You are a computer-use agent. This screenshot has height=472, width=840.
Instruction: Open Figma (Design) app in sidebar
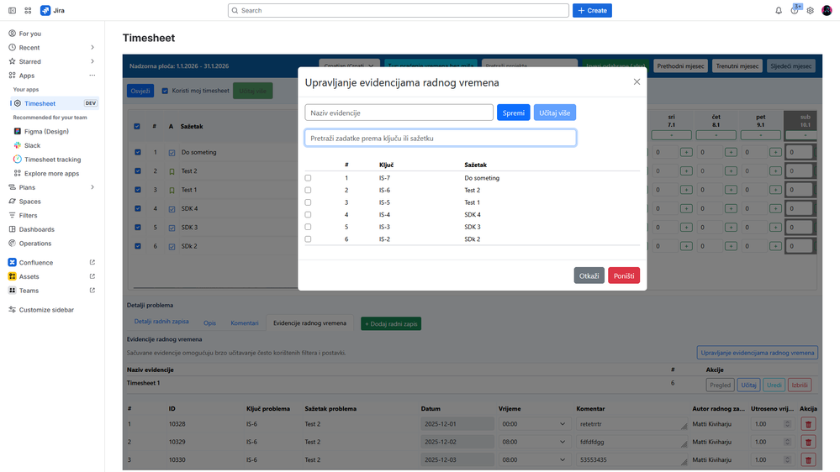tap(46, 131)
